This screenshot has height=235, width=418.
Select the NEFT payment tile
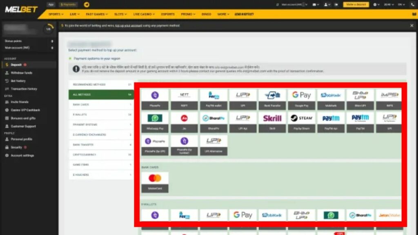coord(184,100)
